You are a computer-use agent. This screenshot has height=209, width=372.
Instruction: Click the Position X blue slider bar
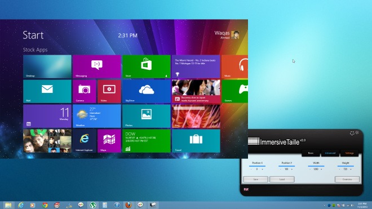(x=257, y=166)
